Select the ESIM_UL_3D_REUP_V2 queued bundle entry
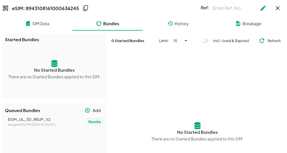 [x=29, y=120]
